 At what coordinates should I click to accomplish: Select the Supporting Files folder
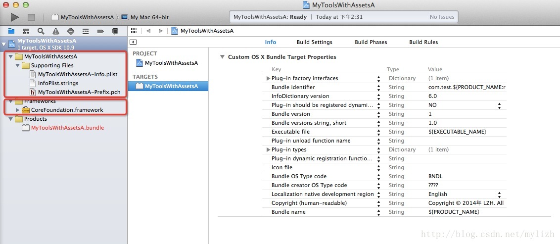click(47, 65)
